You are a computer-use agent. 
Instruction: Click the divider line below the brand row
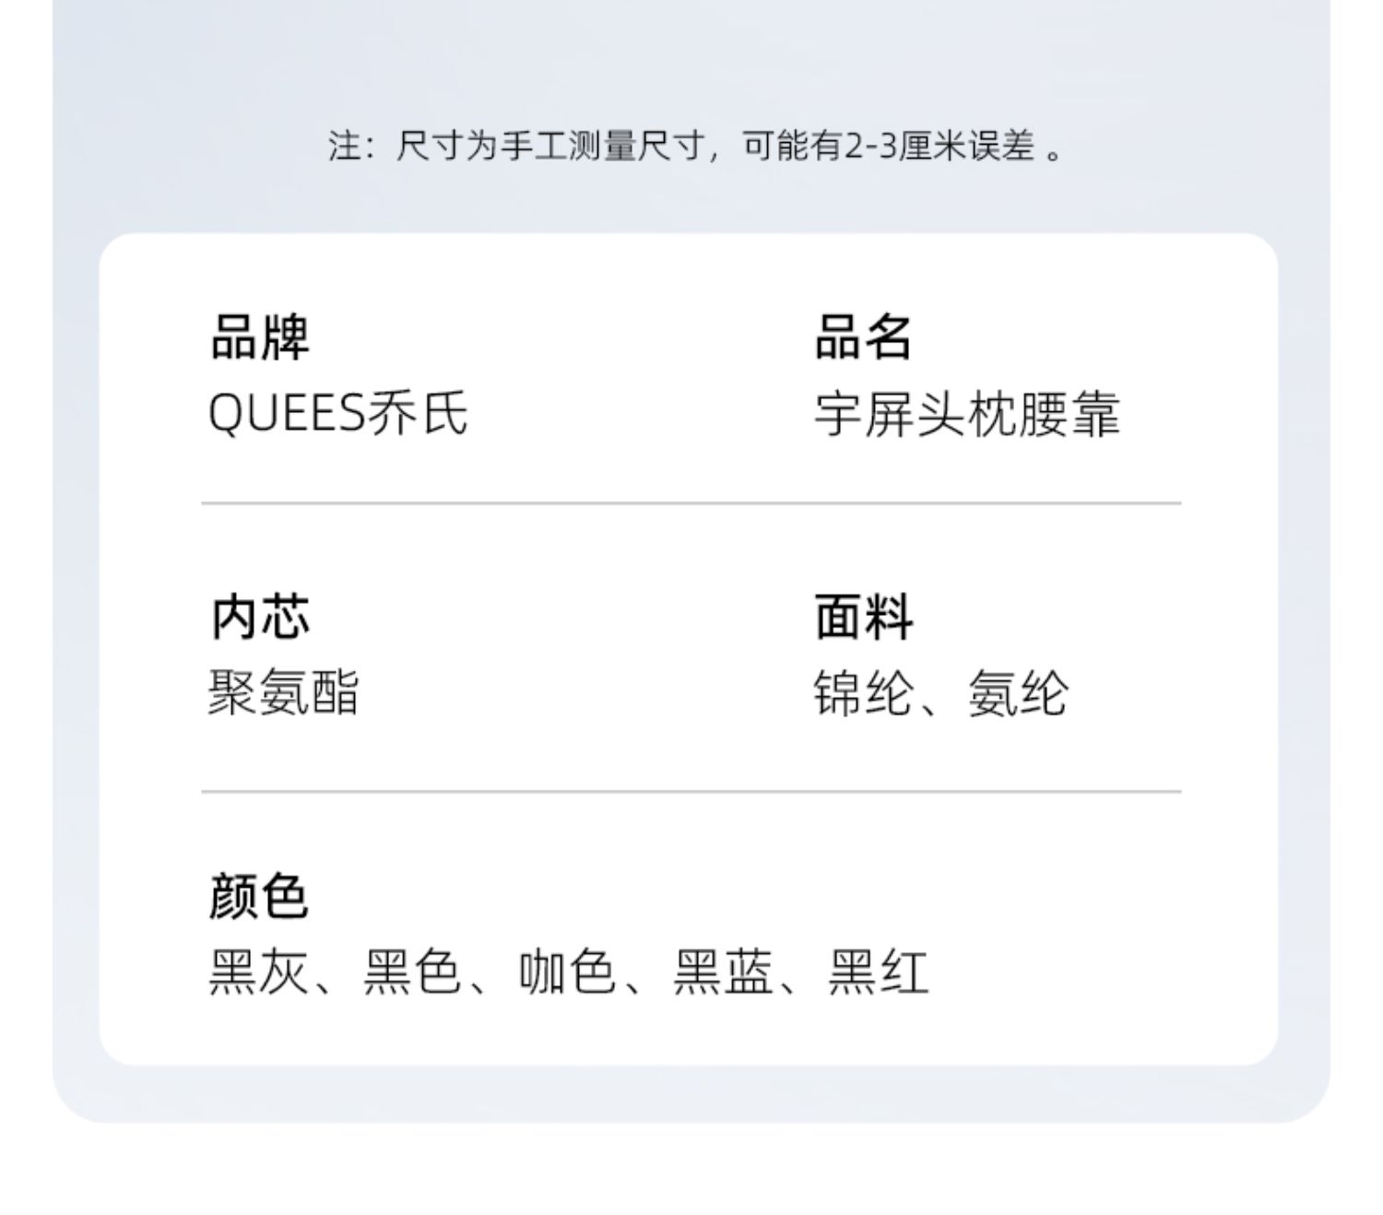(691, 503)
